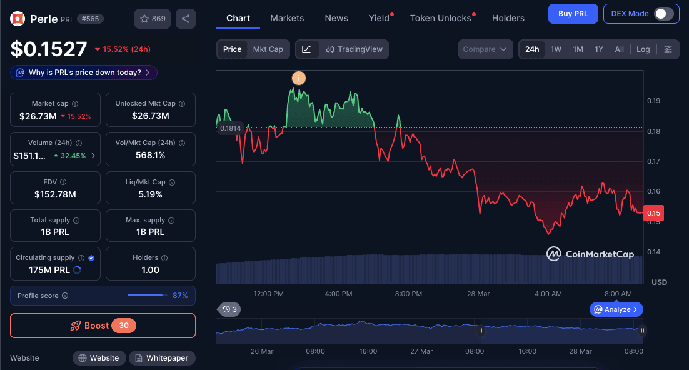689x370 pixels.
Task: Click the chart history clock icon showing 3
Action: [x=228, y=309]
